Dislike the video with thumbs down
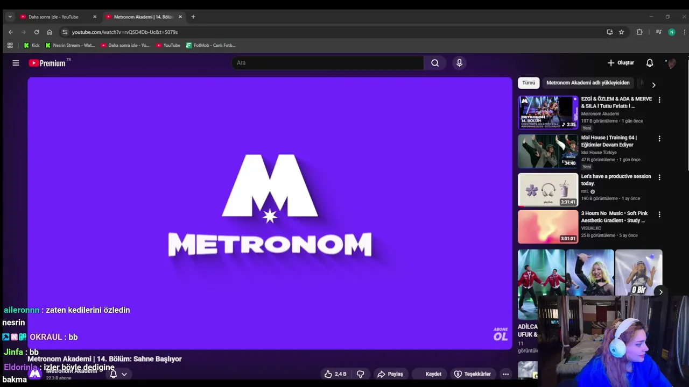The image size is (689, 387). click(361, 374)
